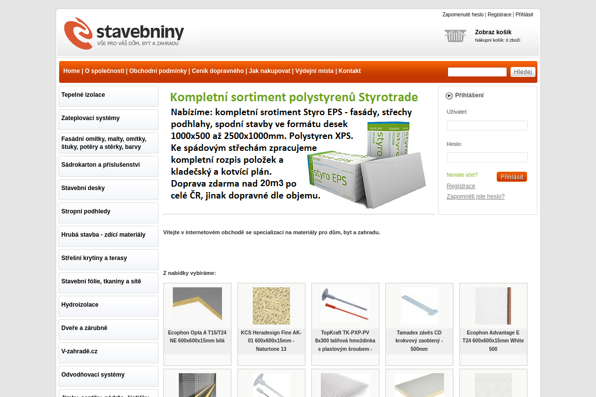The width and height of the screenshot is (596, 397).
Task: Open TopKraft TK-PXP-PV 8x300 product title
Action: tap(345, 341)
